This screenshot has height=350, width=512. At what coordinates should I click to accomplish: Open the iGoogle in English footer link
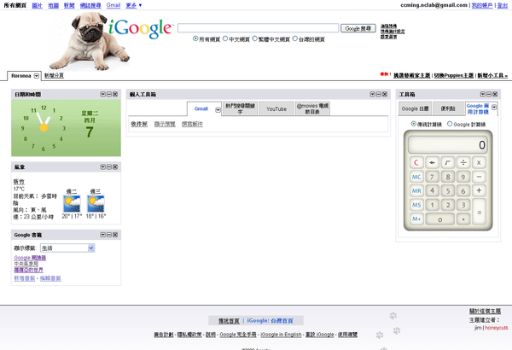[x=281, y=335]
